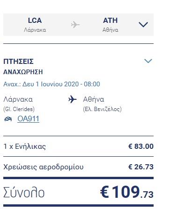Click the Χρεώσεις αεροδρομίου label

tap(44, 167)
